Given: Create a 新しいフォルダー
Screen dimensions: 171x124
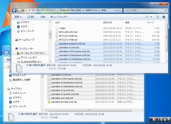Looking at the screenshot, I should pyautogui.click(x=59, y=17).
